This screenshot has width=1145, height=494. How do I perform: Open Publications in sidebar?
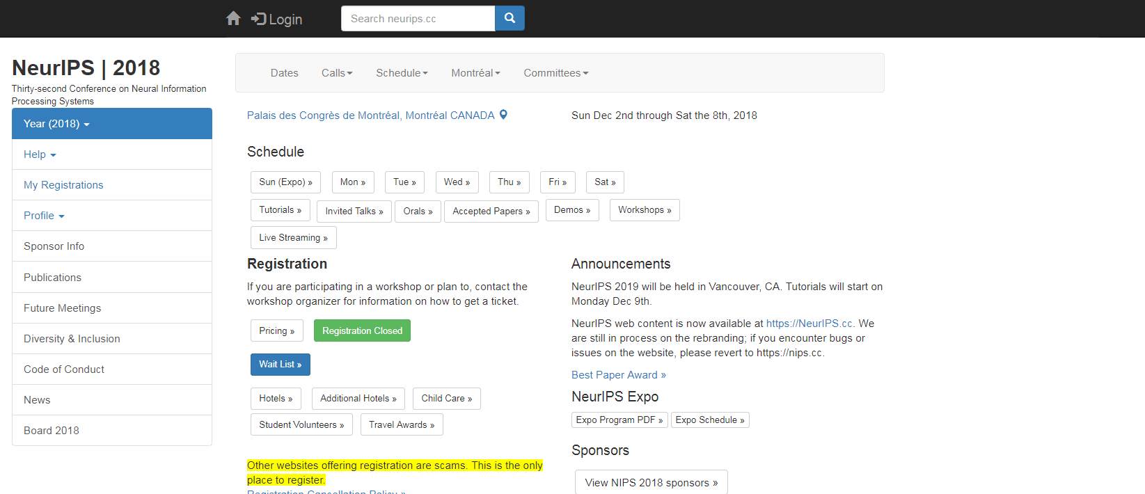click(x=112, y=278)
